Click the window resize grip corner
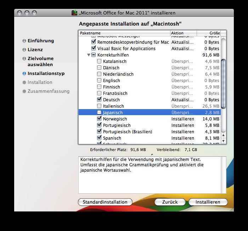 click(232, 209)
